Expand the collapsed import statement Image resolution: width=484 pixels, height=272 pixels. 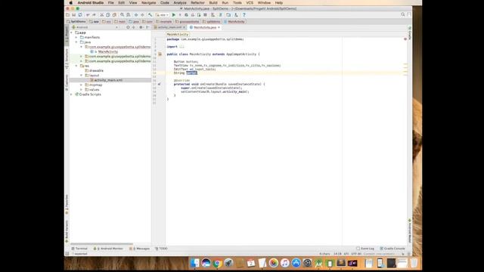pos(181,47)
